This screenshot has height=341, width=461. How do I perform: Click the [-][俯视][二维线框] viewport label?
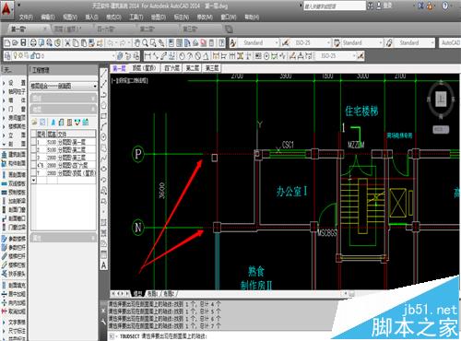click(130, 80)
